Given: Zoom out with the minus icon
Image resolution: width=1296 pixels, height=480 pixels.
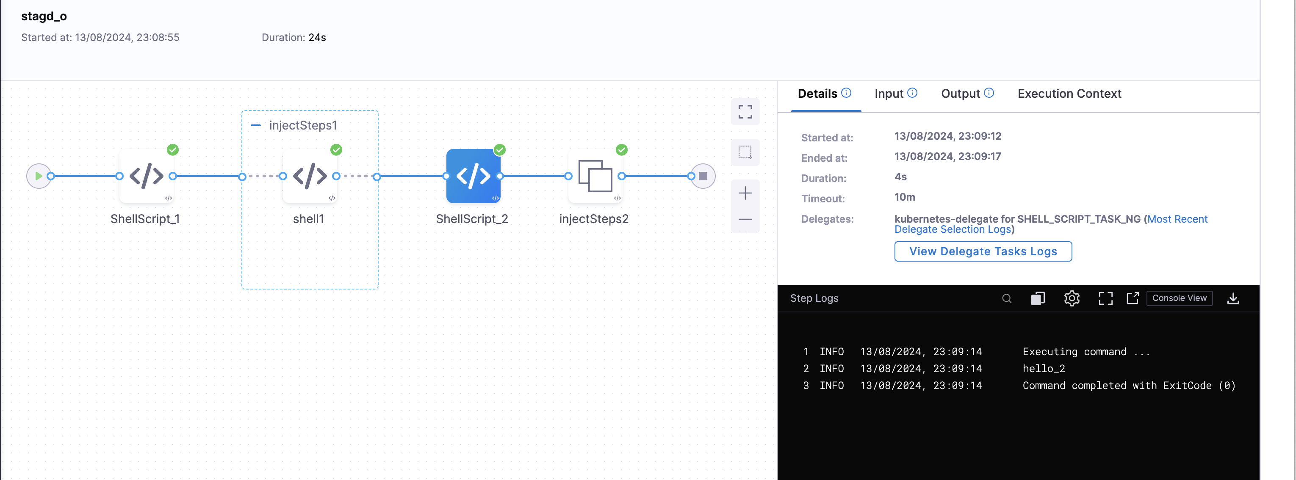Looking at the screenshot, I should (745, 220).
